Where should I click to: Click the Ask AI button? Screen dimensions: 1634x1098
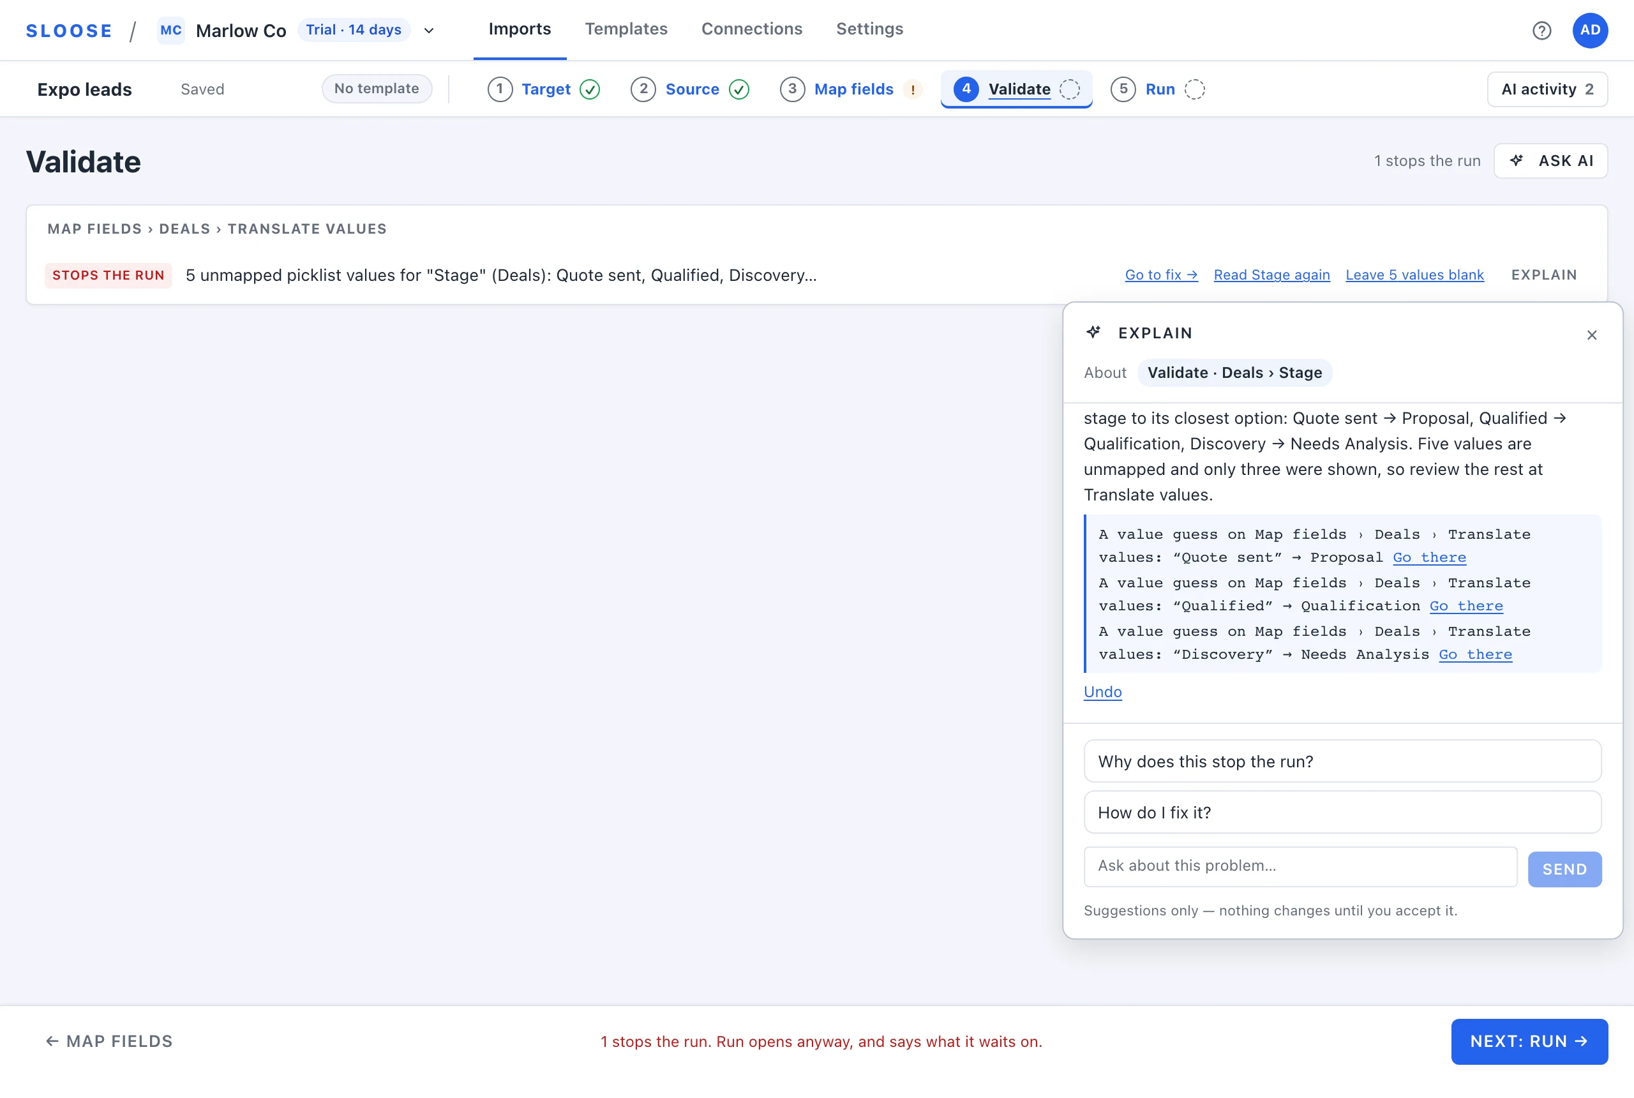1550,161
